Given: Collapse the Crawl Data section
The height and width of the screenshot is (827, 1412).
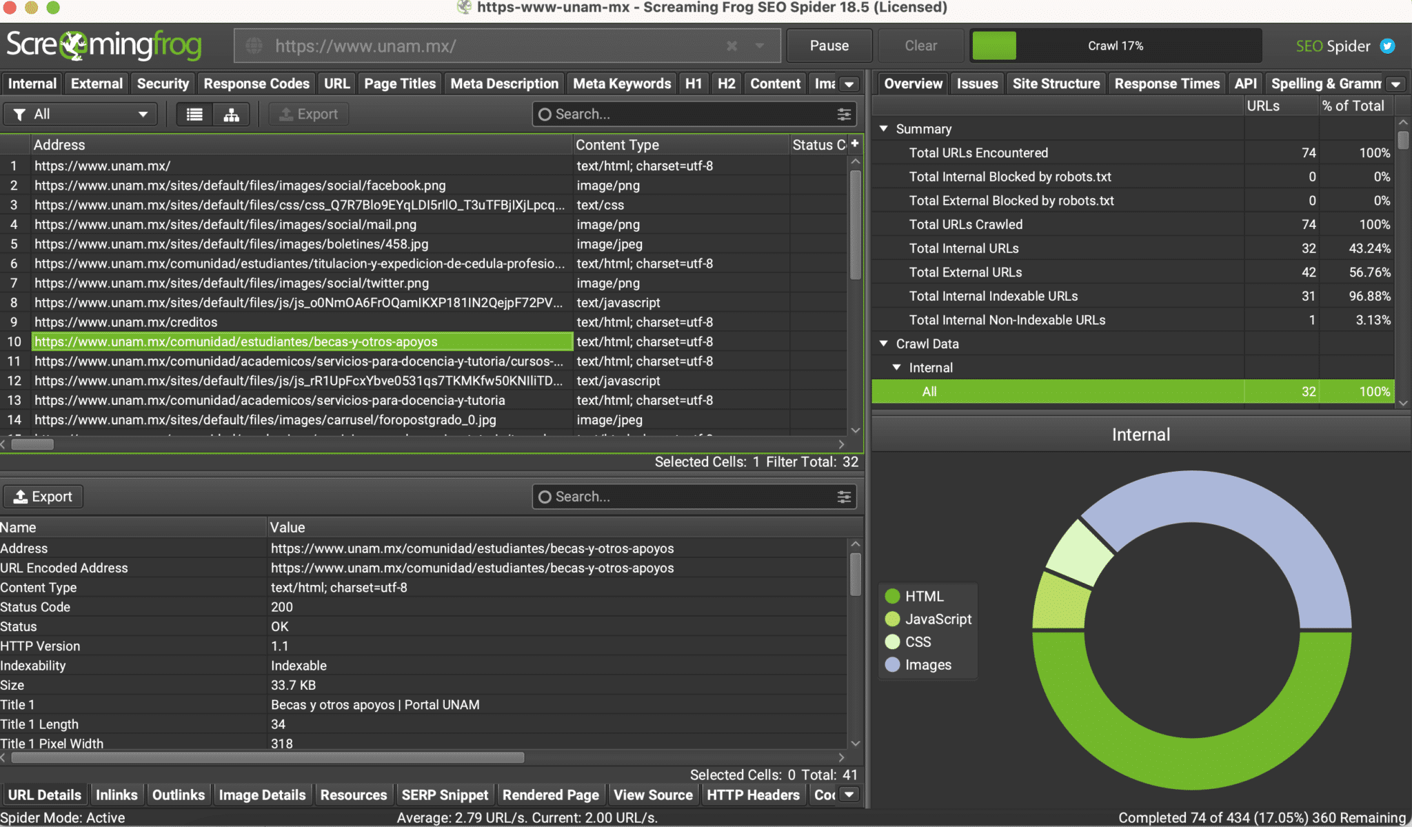Looking at the screenshot, I should [x=884, y=343].
